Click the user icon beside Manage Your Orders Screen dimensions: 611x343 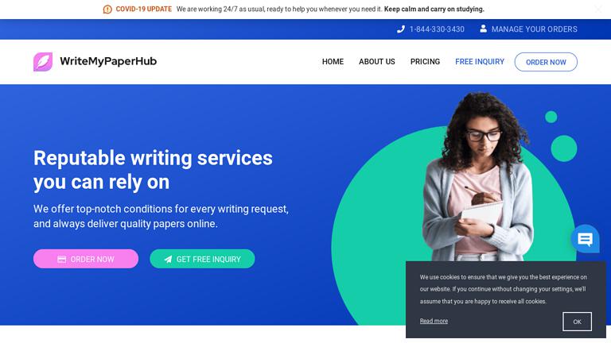(483, 29)
